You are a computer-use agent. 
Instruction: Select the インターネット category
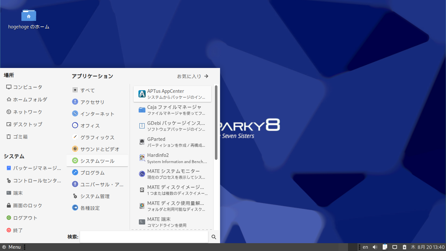(x=97, y=114)
